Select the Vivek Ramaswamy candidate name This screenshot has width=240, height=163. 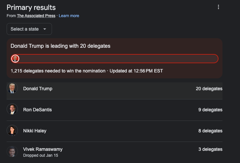click(x=43, y=149)
